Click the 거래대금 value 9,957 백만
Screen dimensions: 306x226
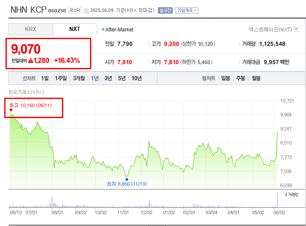(277, 62)
